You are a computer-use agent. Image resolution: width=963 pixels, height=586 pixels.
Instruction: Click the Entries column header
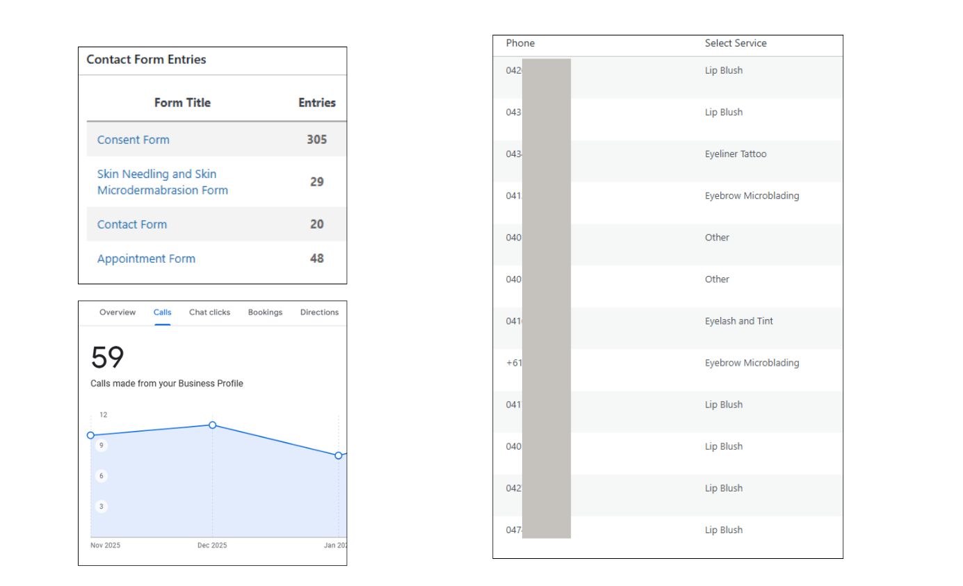coord(316,103)
